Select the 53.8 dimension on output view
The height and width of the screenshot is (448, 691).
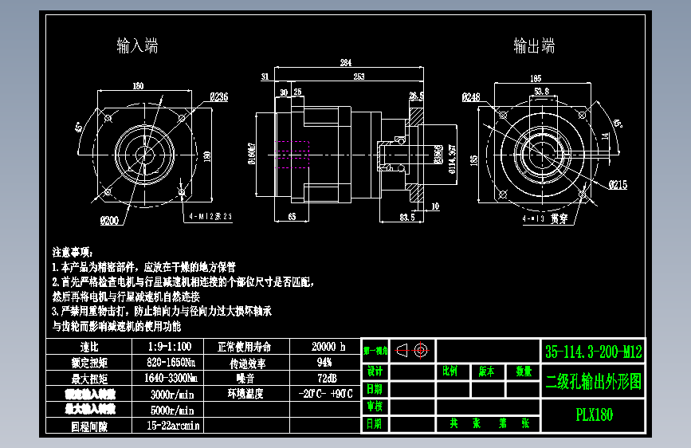[x=542, y=92]
